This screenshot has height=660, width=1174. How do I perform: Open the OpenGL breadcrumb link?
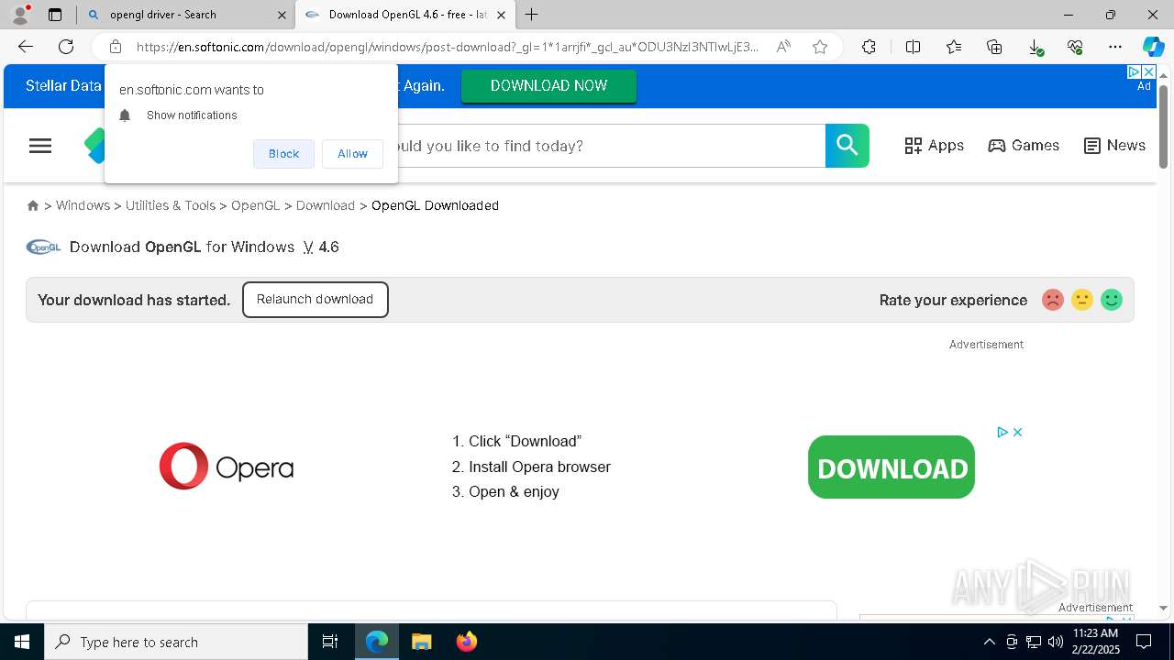(x=255, y=205)
